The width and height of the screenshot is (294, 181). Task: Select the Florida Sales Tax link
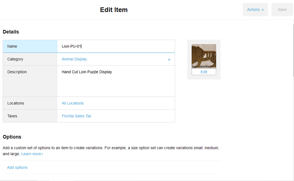[x=77, y=116]
